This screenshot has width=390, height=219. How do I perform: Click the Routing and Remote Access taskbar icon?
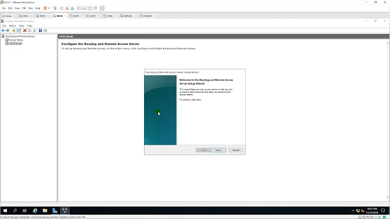point(65,210)
